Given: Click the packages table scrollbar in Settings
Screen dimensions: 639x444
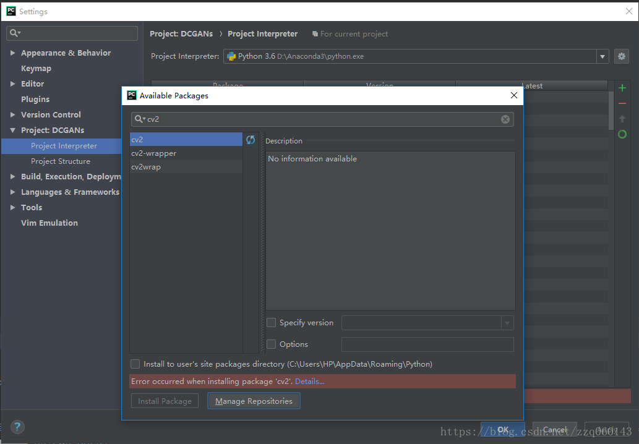Looking at the screenshot, I should point(611,111).
